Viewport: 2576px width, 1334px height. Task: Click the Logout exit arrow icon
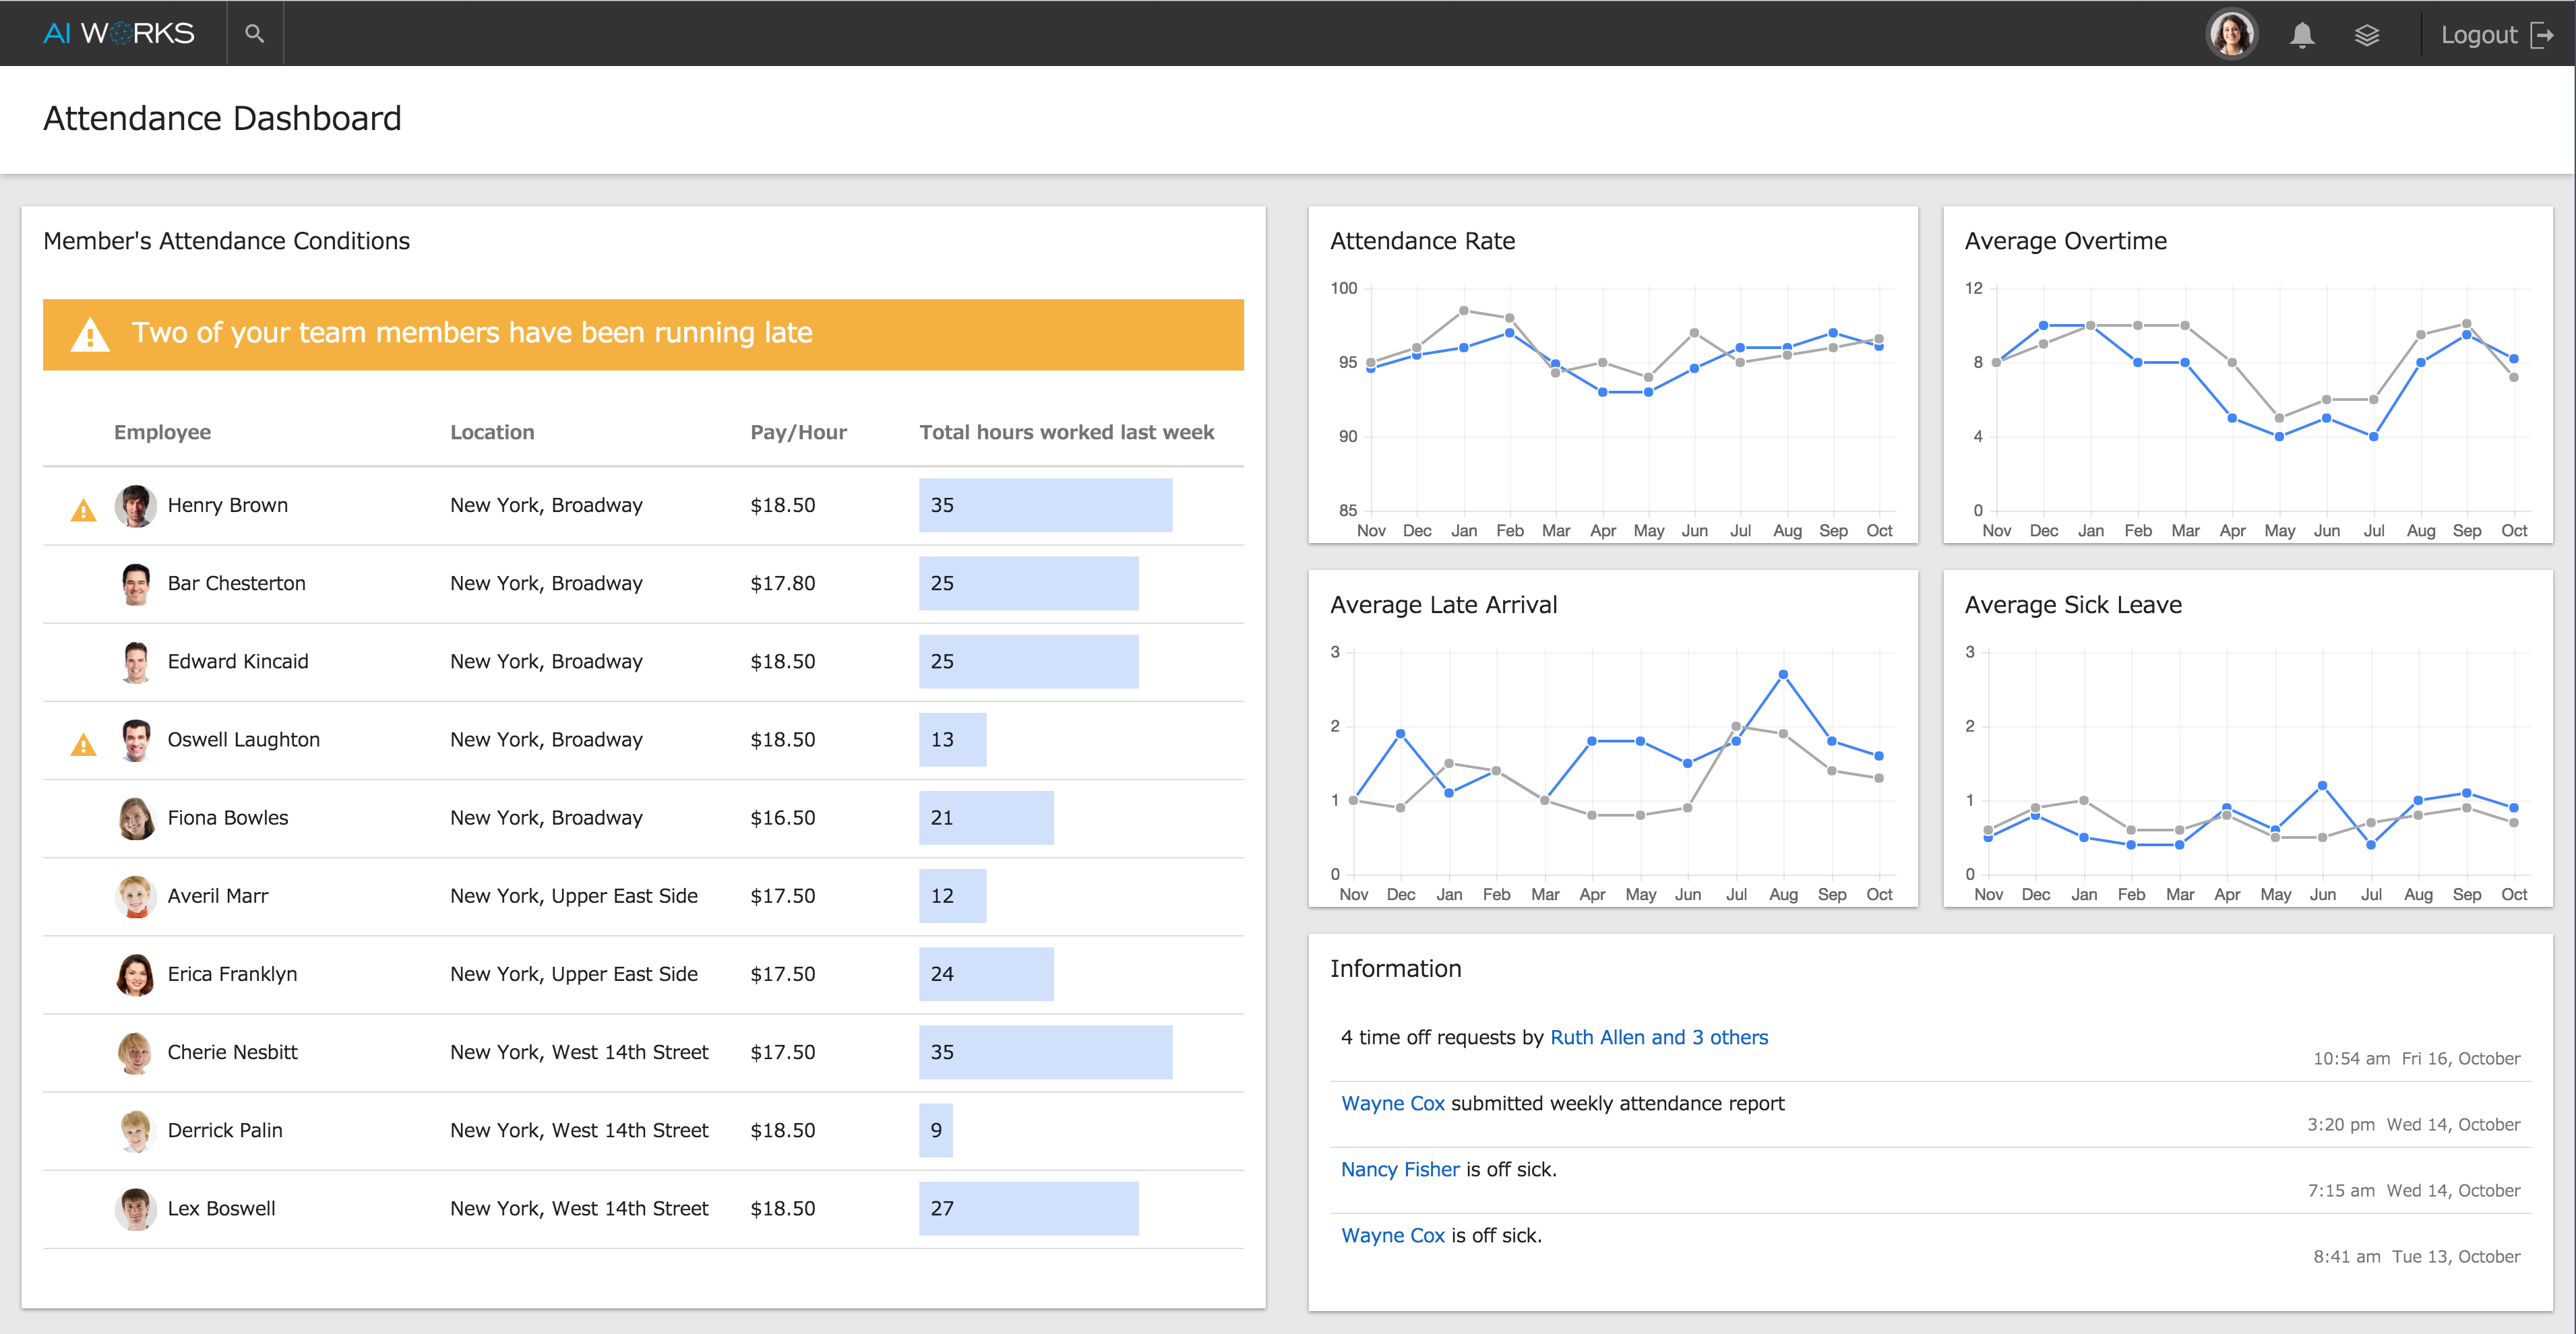pos(2542,35)
